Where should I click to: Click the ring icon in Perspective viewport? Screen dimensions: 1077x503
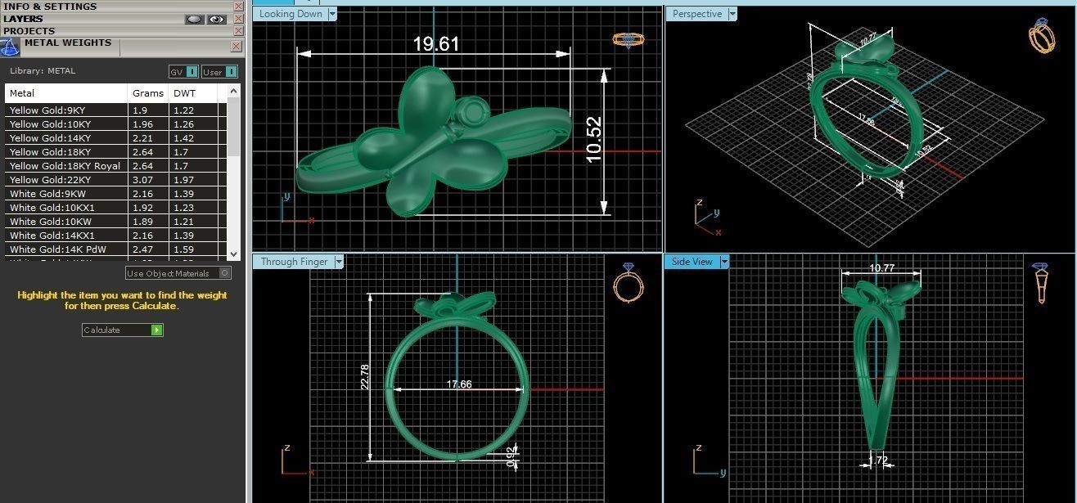coord(1041,36)
